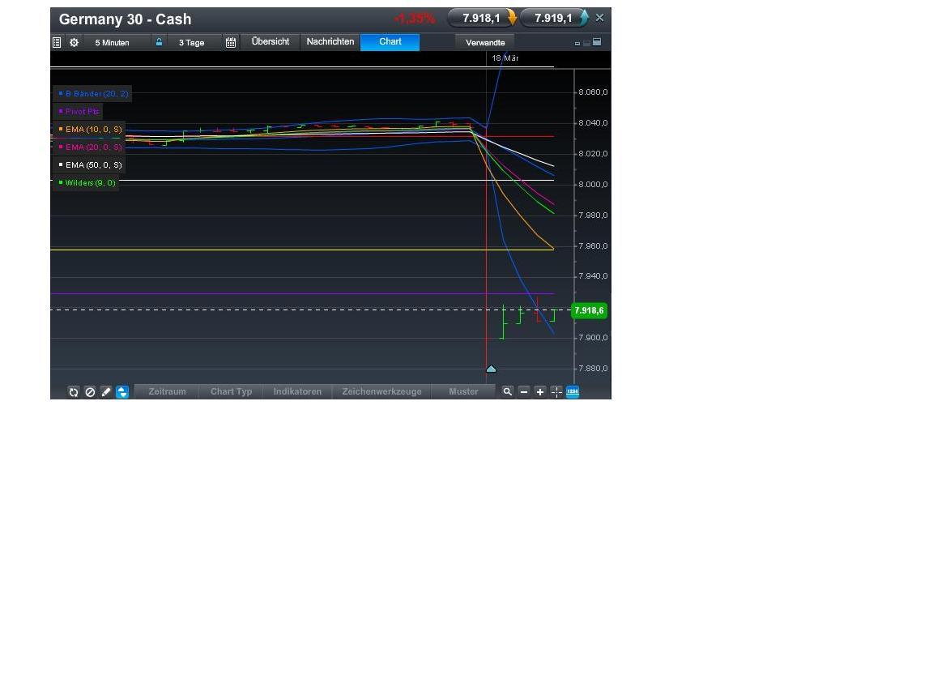This screenshot has height=700, width=933.
Task: Click the 7.918,1 sell price button
Action: coord(483,18)
